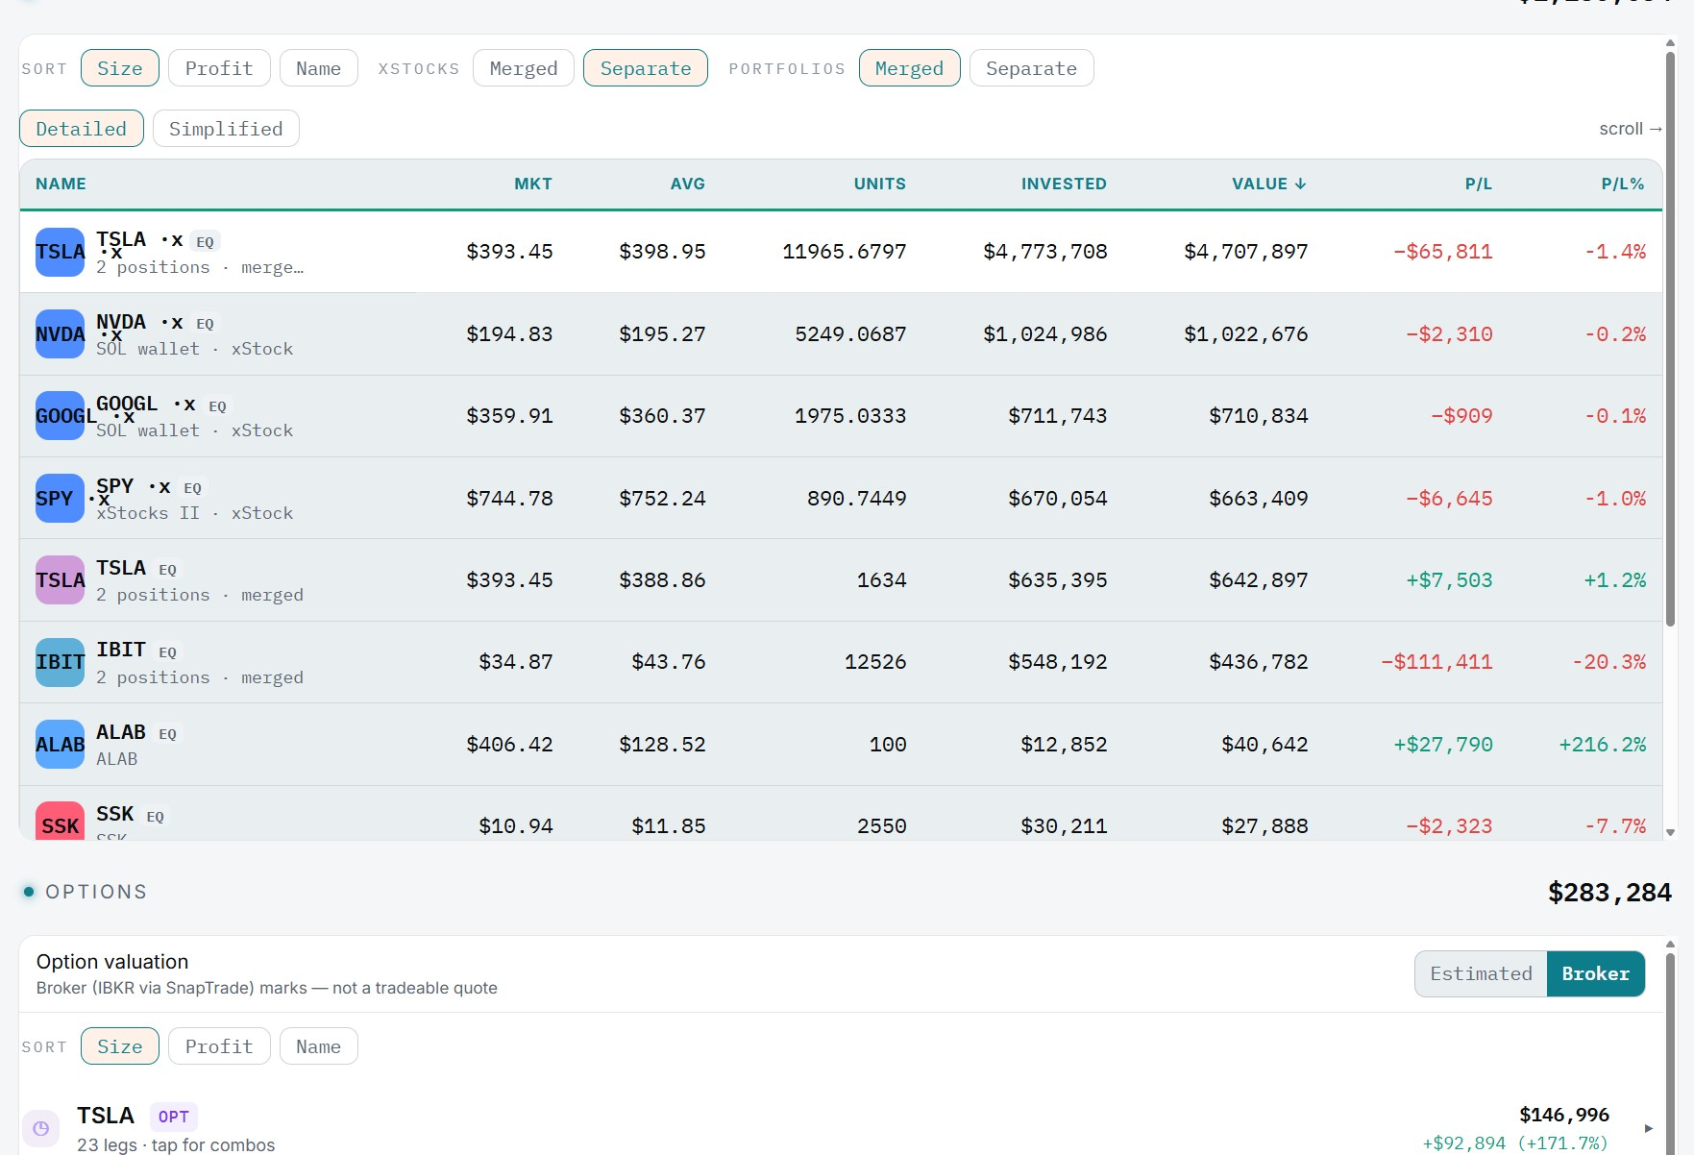Sort table by AVG column header
The width and height of the screenshot is (1694, 1155).
coord(687,184)
